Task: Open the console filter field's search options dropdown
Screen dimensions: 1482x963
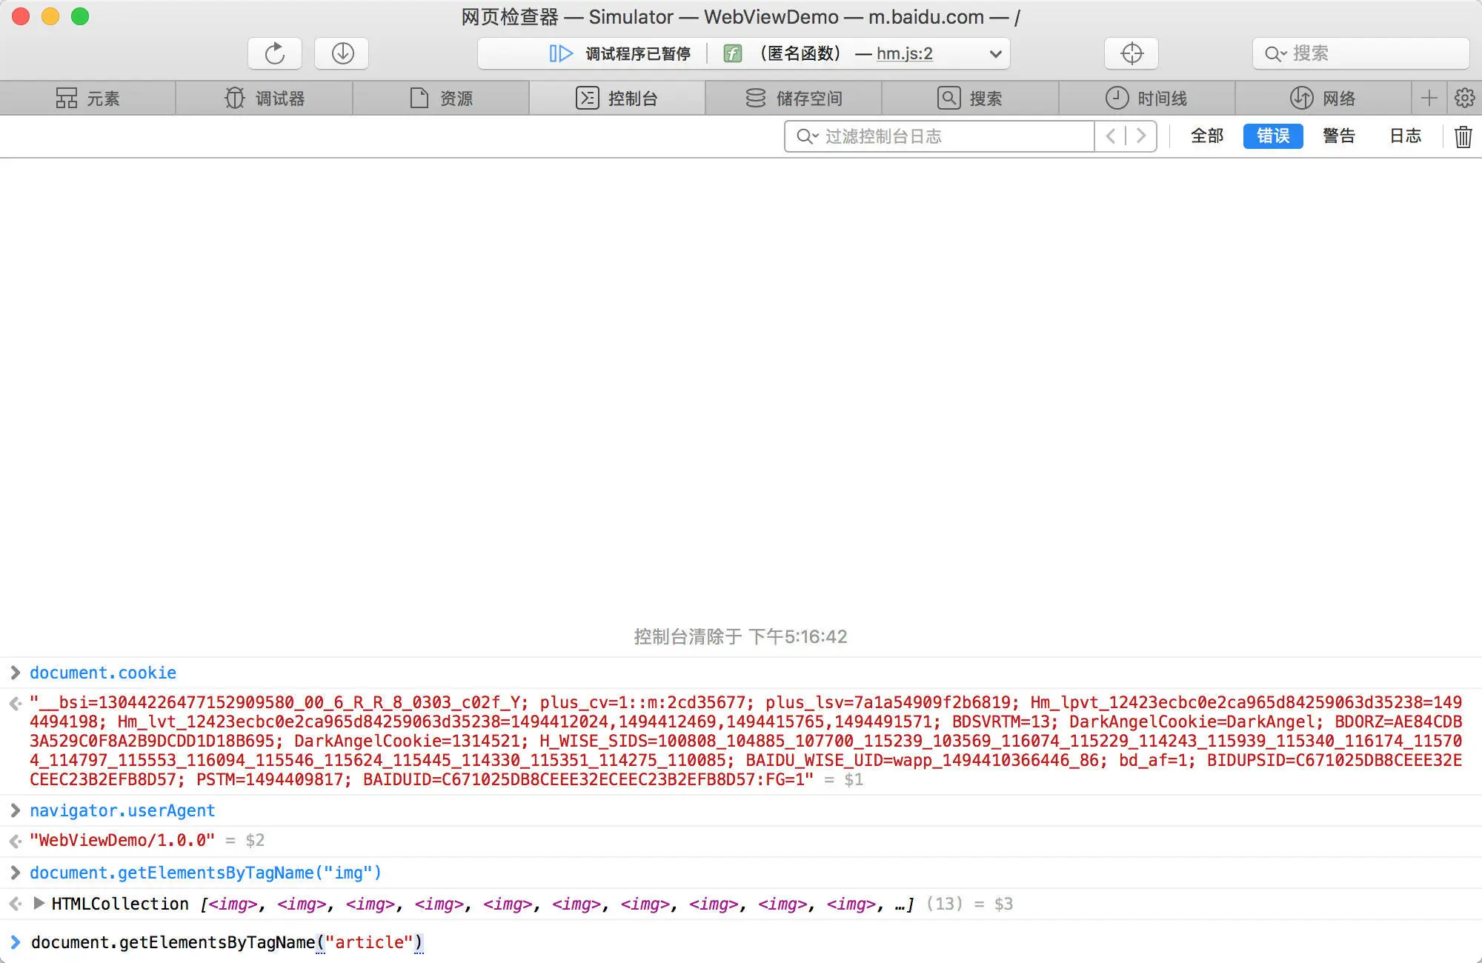Action: [806, 136]
